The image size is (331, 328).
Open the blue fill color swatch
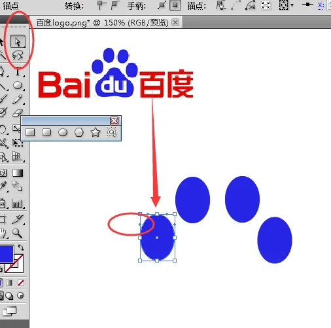tap(7, 253)
